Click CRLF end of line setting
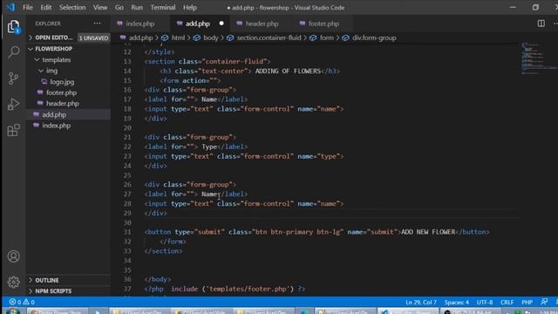 pos(507,303)
